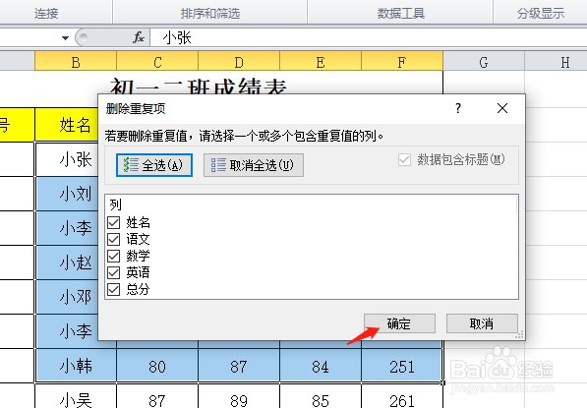Viewport: 587px width, 408px height.
Task: Click the 取消 button
Action: click(482, 323)
